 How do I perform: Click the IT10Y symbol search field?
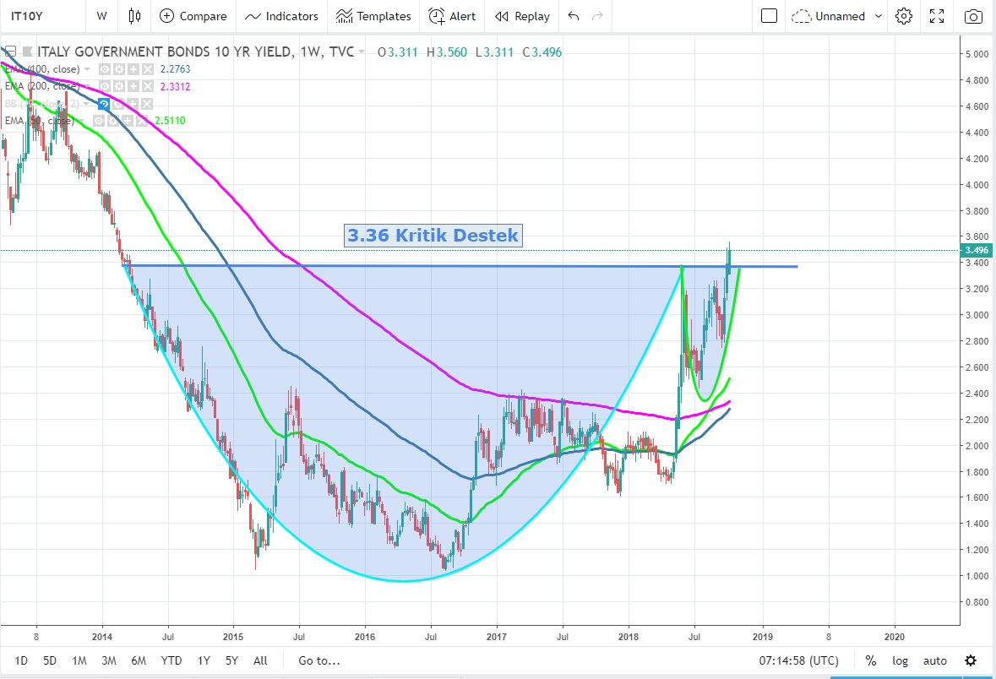point(34,16)
